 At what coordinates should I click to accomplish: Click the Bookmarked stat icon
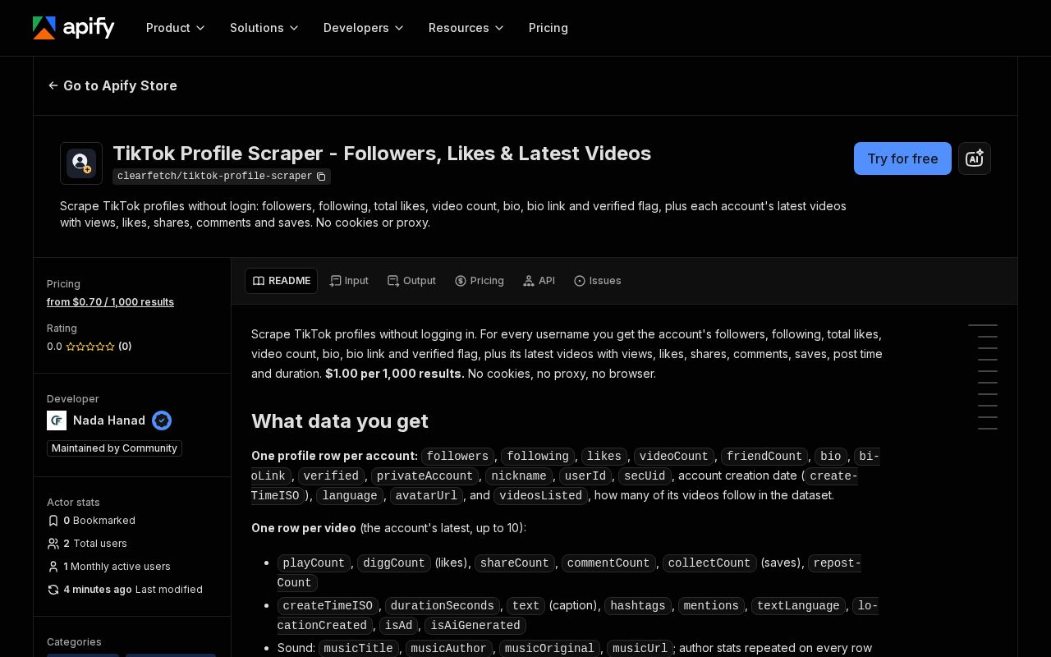click(53, 521)
